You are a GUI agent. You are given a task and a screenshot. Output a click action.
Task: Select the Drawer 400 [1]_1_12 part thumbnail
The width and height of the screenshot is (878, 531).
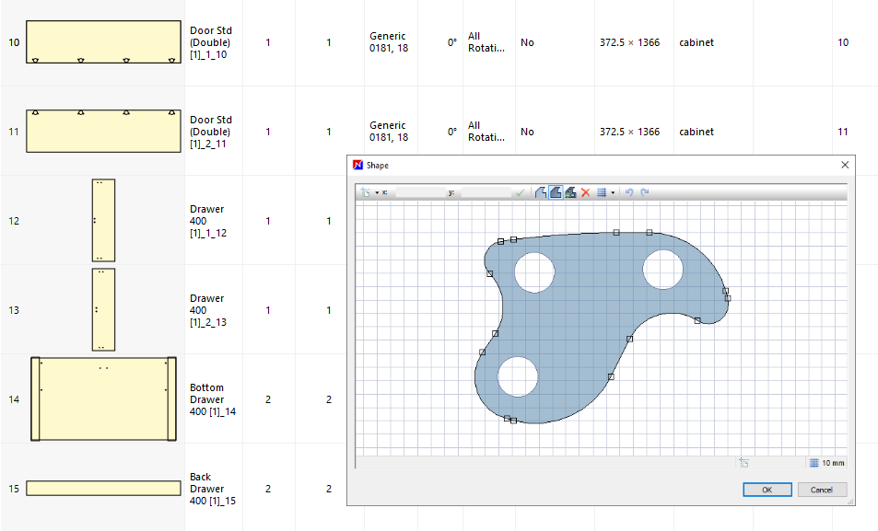[x=103, y=221]
